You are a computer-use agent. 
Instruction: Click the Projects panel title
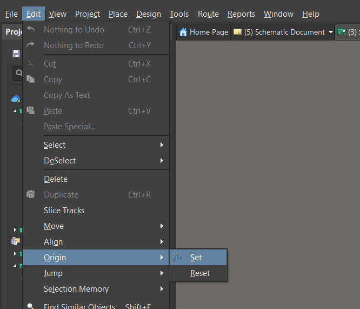coord(14,31)
